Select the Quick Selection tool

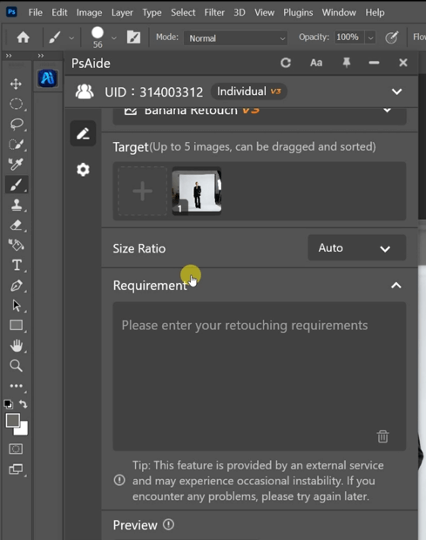(17, 144)
